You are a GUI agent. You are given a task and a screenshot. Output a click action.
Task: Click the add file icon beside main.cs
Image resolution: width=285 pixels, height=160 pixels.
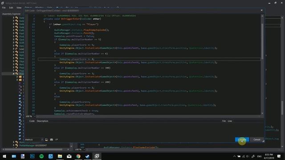point(46,140)
